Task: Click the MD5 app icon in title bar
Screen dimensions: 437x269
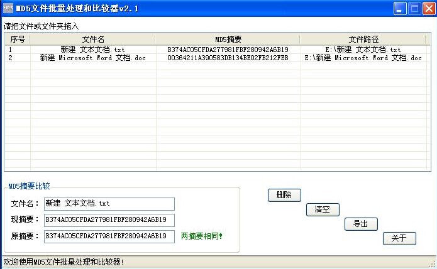Action: click(x=8, y=9)
